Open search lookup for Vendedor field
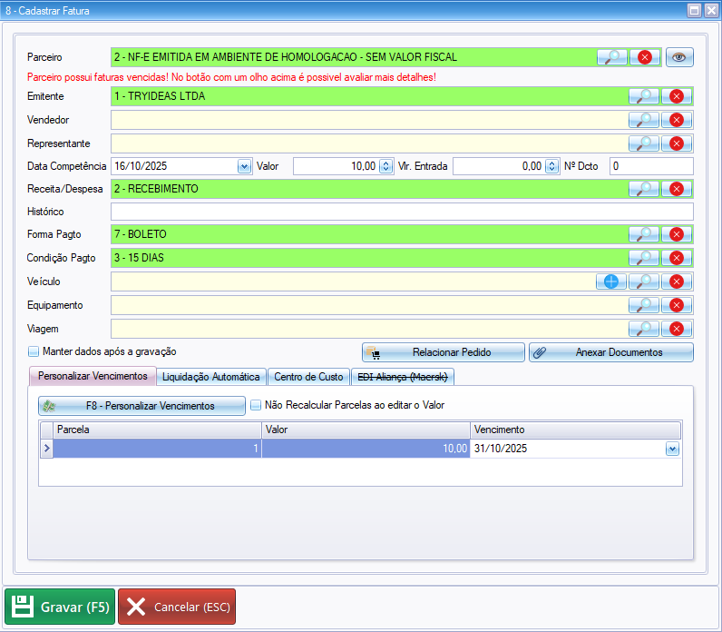The image size is (722, 632). (644, 120)
